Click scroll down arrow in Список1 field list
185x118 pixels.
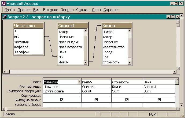point(85,62)
